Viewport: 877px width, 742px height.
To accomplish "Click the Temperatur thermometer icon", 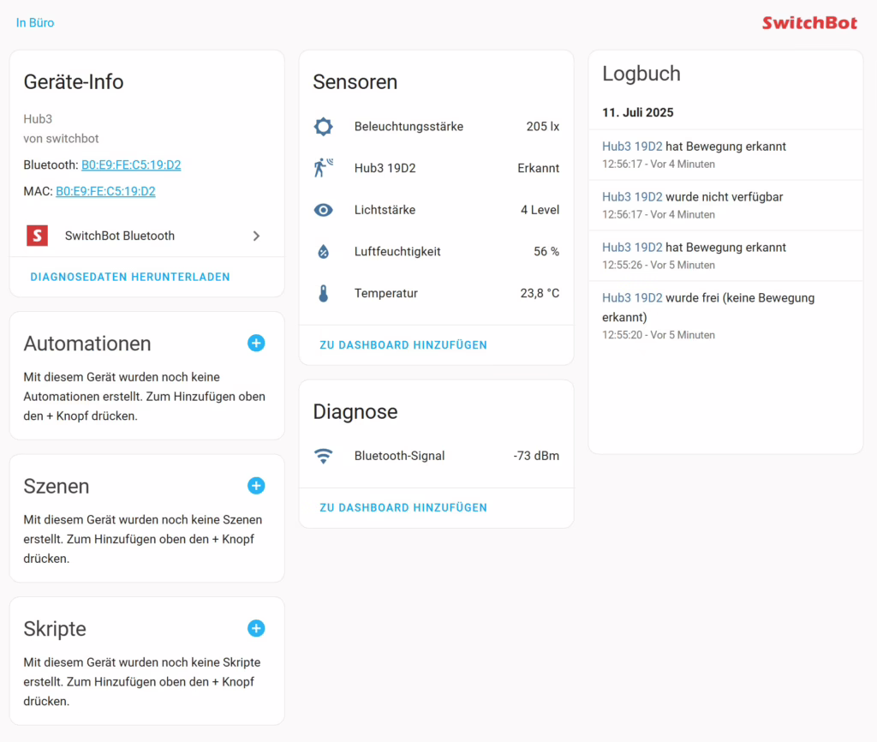I will (323, 293).
